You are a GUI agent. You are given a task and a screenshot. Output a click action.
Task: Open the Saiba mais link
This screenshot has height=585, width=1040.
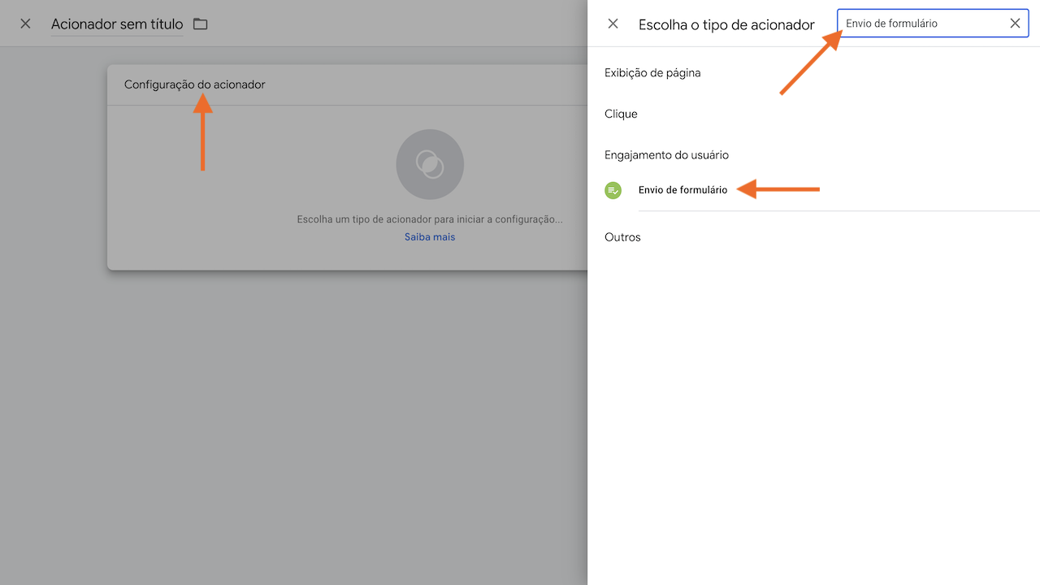click(430, 236)
